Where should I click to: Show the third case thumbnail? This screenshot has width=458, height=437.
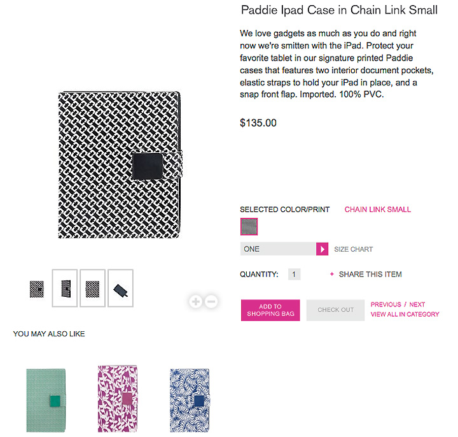(x=92, y=289)
